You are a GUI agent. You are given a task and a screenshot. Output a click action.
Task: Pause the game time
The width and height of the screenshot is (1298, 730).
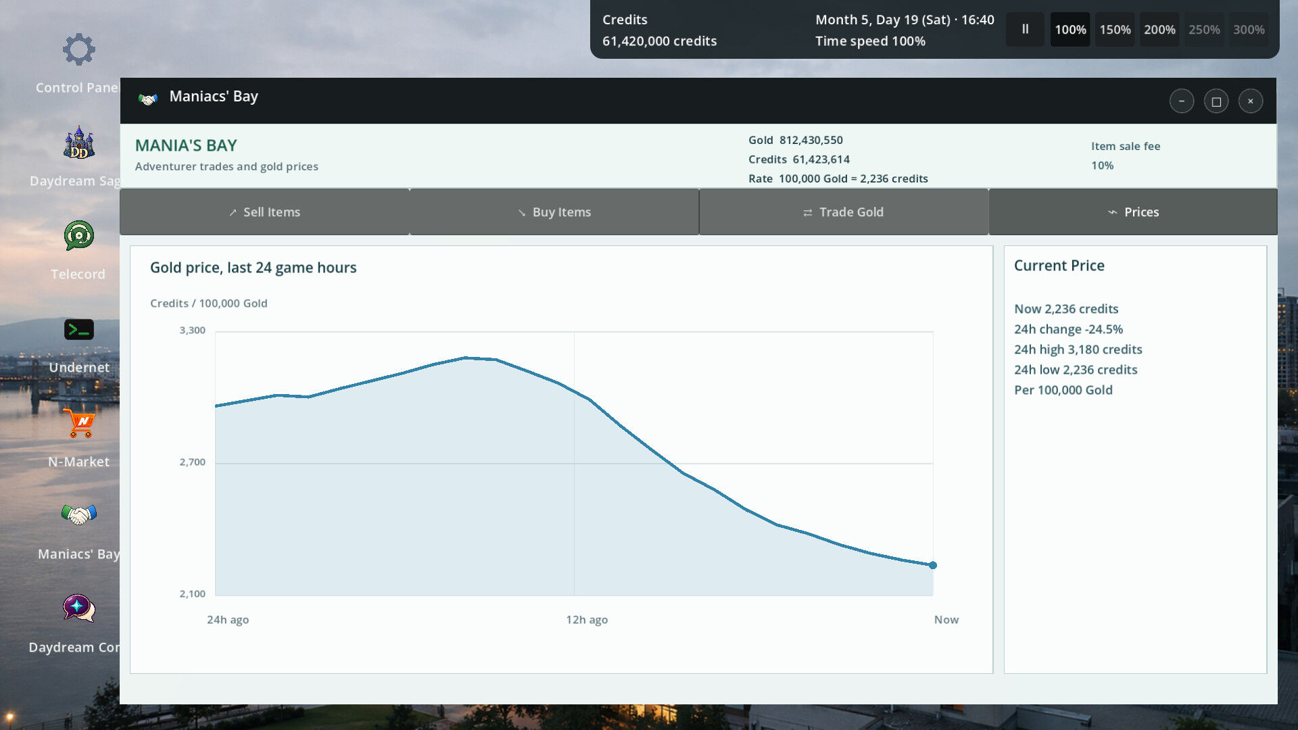1025,29
